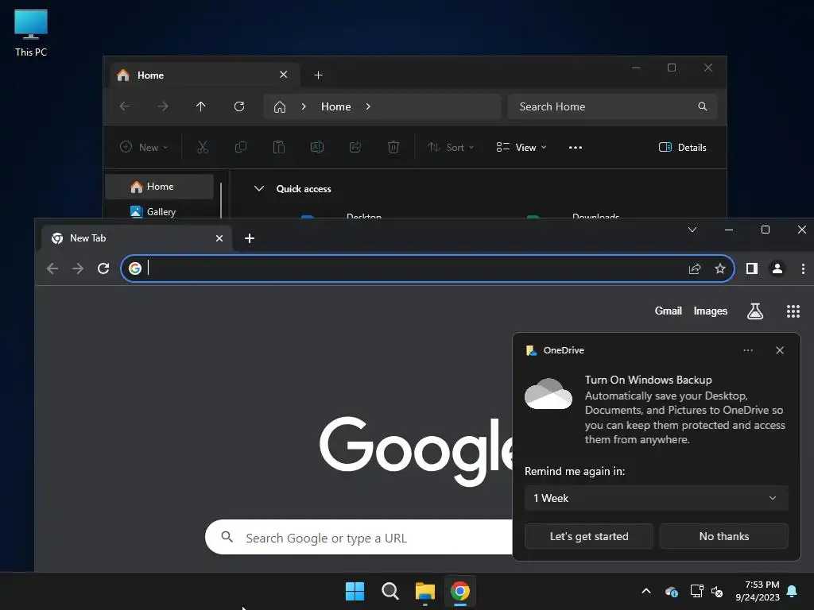Open the notification bell
The image size is (814, 610).
coord(793,591)
